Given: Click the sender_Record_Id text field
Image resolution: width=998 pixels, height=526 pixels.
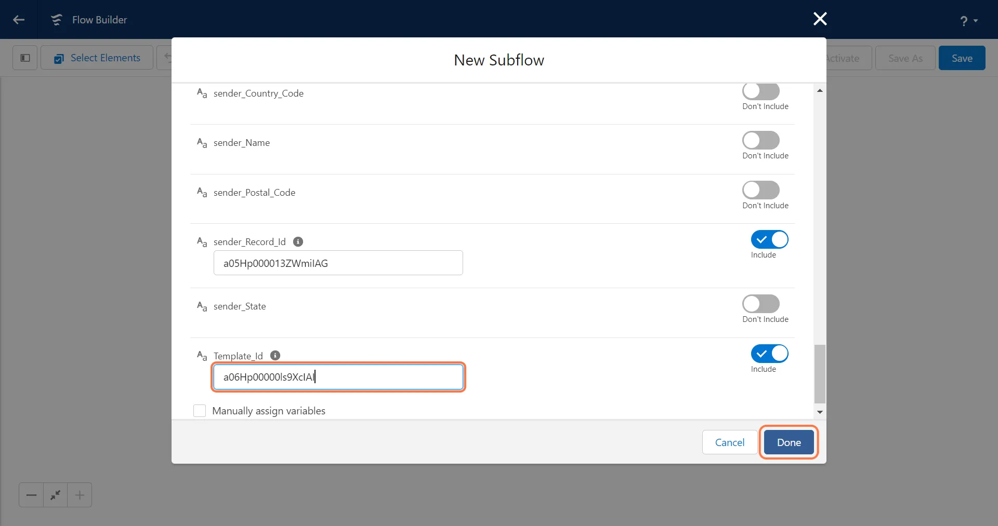Looking at the screenshot, I should pos(338,263).
